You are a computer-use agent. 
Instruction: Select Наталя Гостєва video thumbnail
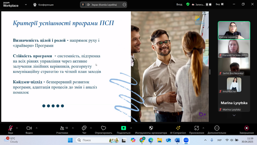[234, 48]
